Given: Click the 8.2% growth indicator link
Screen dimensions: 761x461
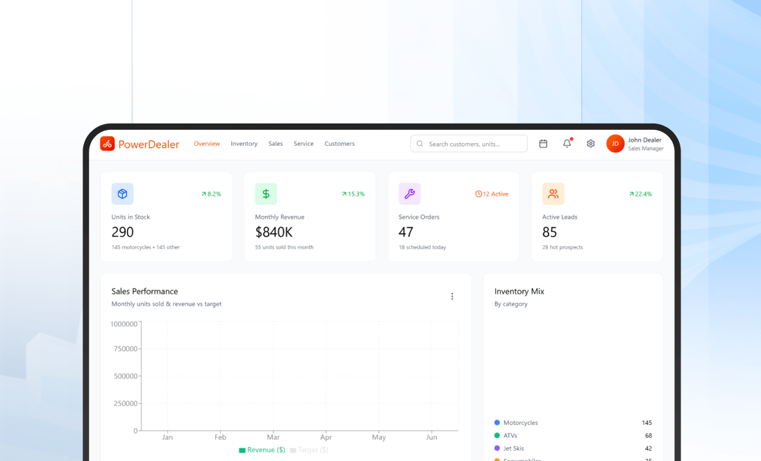Looking at the screenshot, I should 212,194.
